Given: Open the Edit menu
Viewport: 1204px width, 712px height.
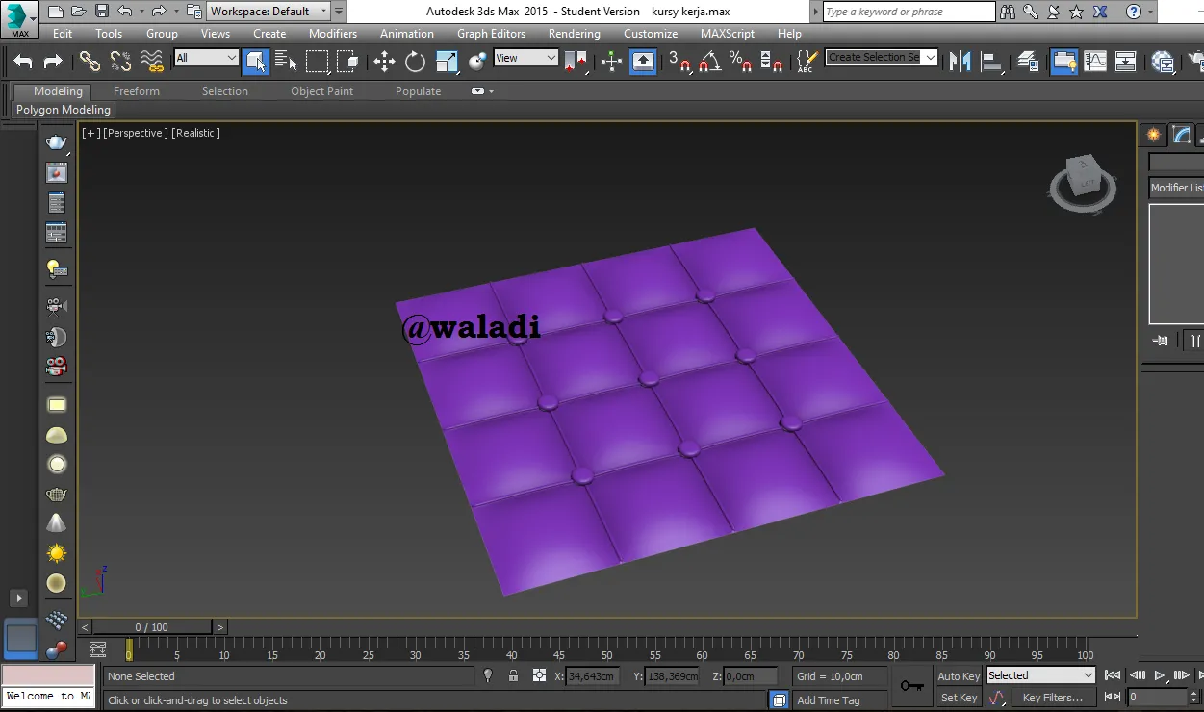Looking at the screenshot, I should tap(63, 33).
